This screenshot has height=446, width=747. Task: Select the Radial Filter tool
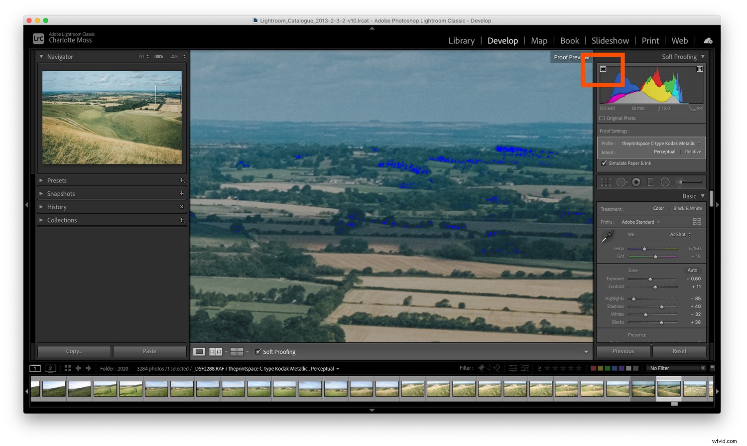(665, 182)
